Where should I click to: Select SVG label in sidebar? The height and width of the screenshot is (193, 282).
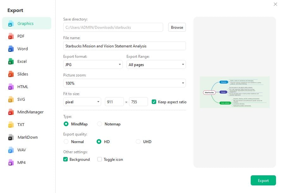21,100
